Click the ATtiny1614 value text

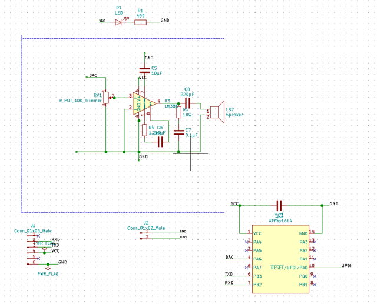click(x=280, y=221)
